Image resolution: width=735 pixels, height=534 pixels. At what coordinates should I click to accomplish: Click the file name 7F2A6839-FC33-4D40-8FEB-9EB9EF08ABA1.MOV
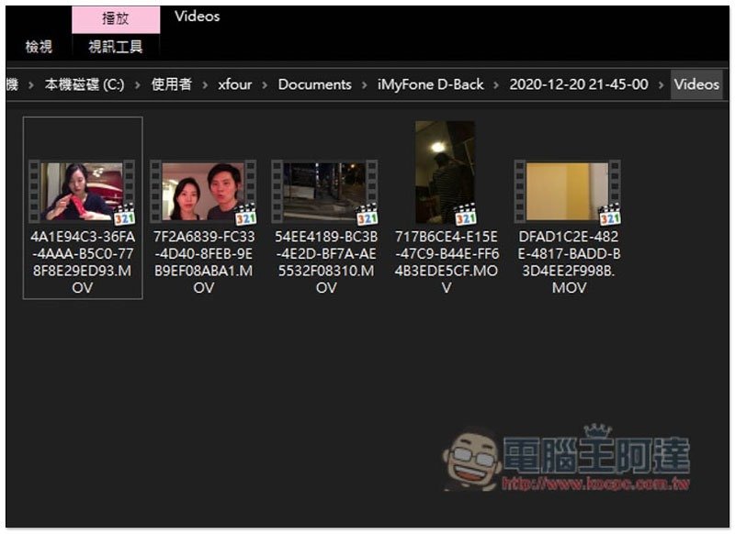click(204, 262)
